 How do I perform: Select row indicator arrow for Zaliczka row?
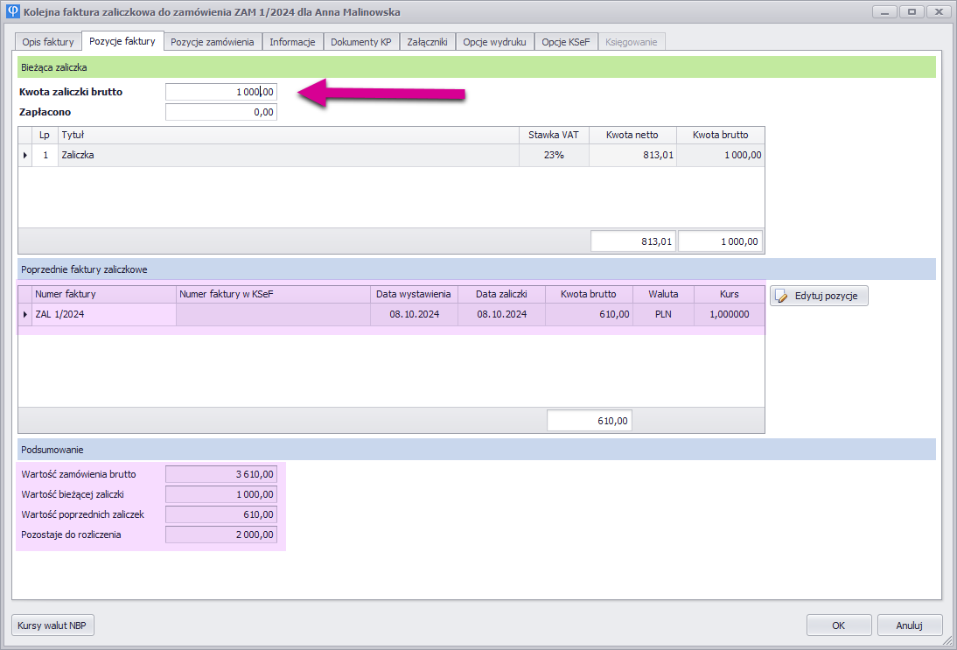pyautogui.click(x=24, y=155)
